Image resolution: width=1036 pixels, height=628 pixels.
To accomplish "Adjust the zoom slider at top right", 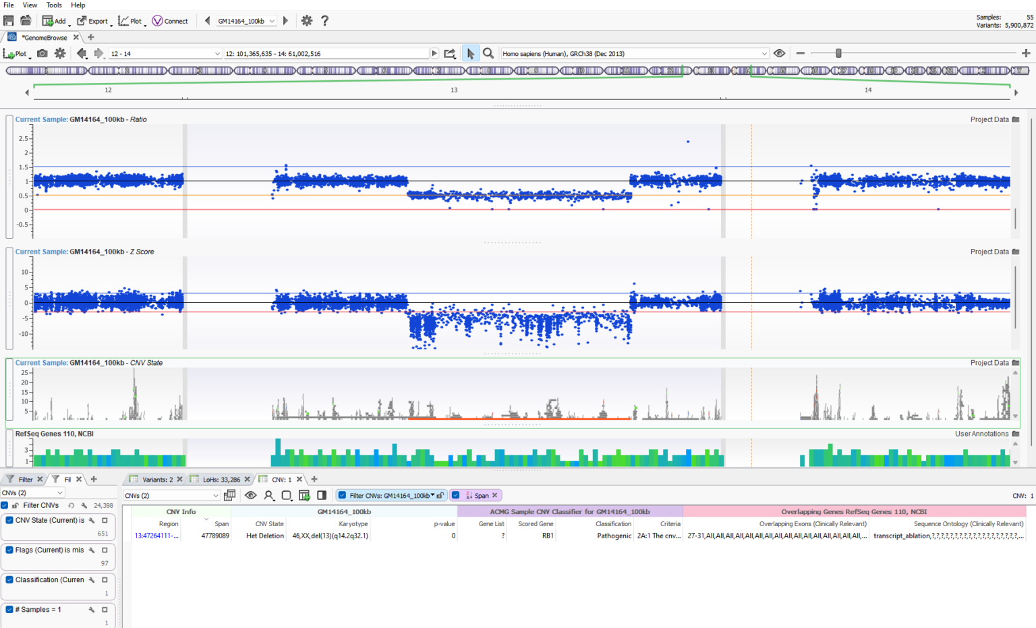I will pos(839,53).
